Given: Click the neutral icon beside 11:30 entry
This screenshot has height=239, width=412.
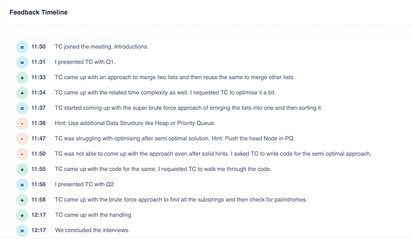Looking at the screenshot, I should coord(22,47).
